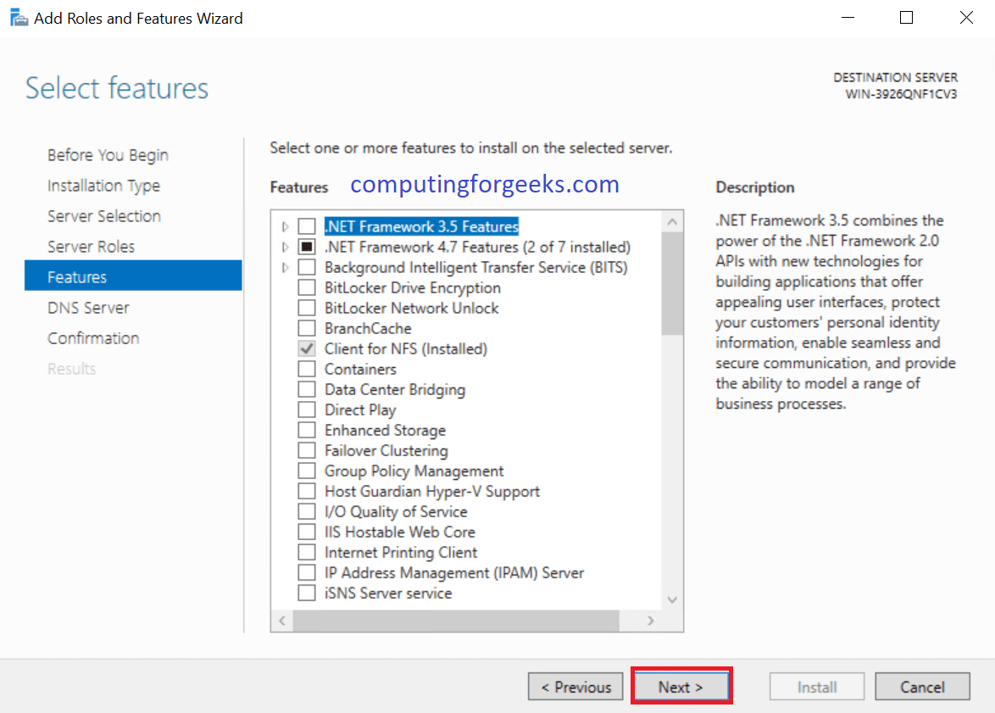995x713 pixels.
Task: Click the Previous button
Action: (x=575, y=687)
